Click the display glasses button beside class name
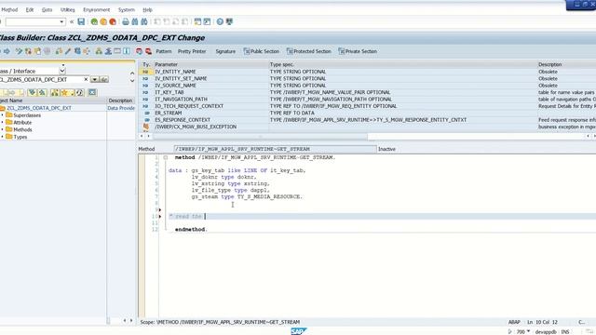The width and height of the screenshot is (596, 335). [103, 79]
